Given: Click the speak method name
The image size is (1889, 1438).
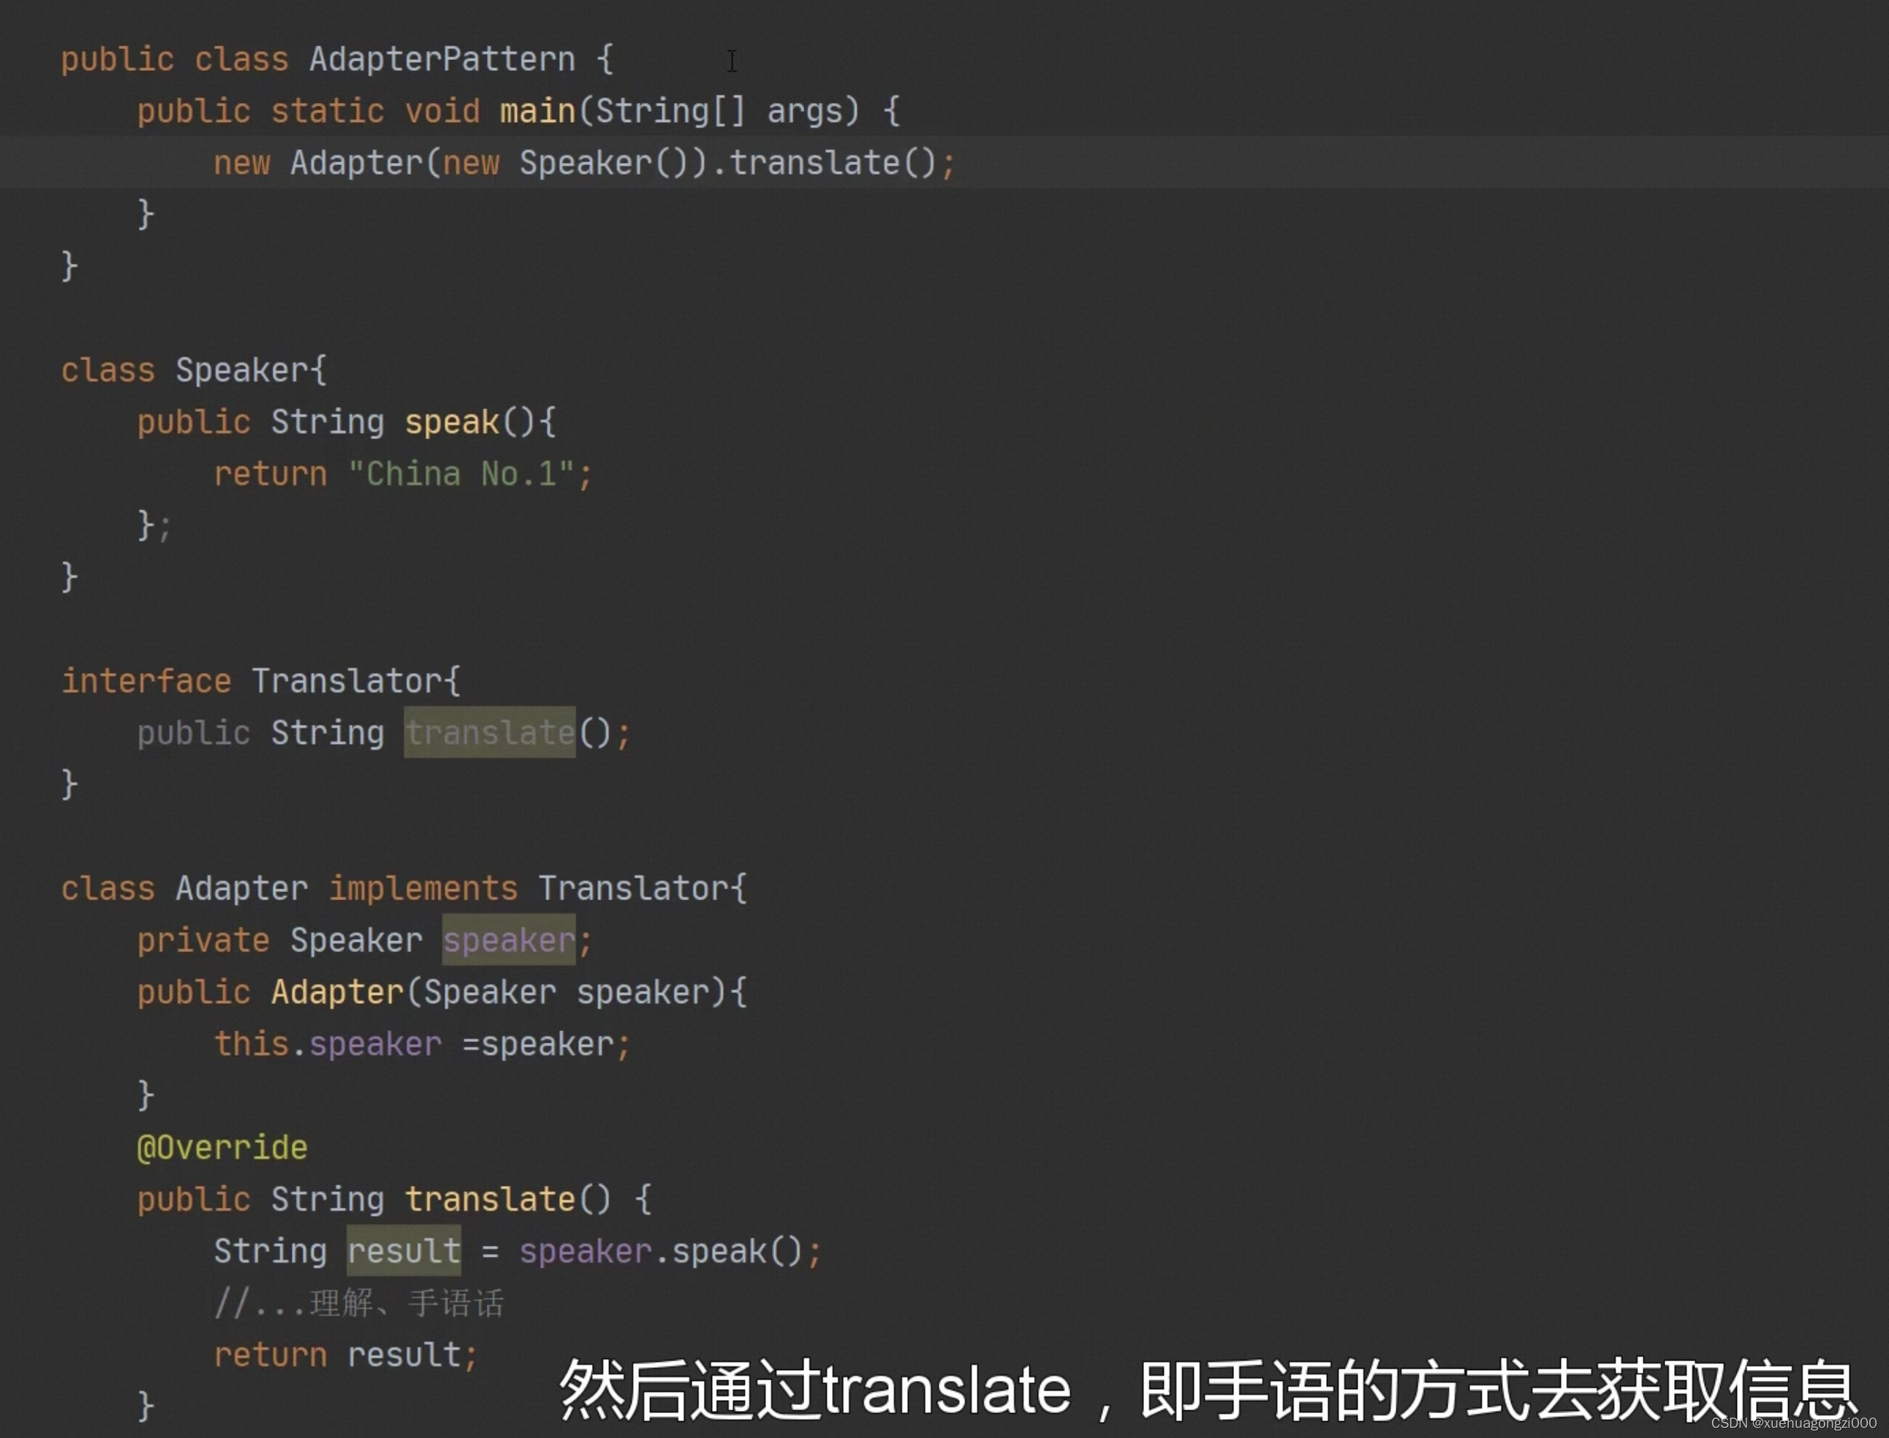Looking at the screenshot, I should point(451,422).
